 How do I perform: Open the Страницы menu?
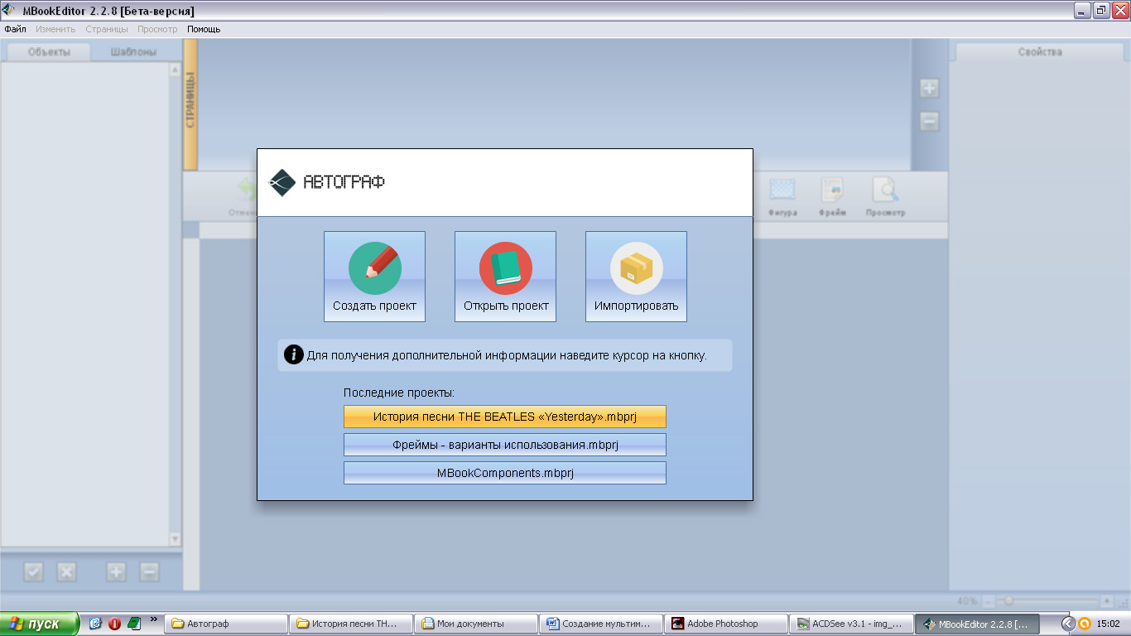[107, 29]
